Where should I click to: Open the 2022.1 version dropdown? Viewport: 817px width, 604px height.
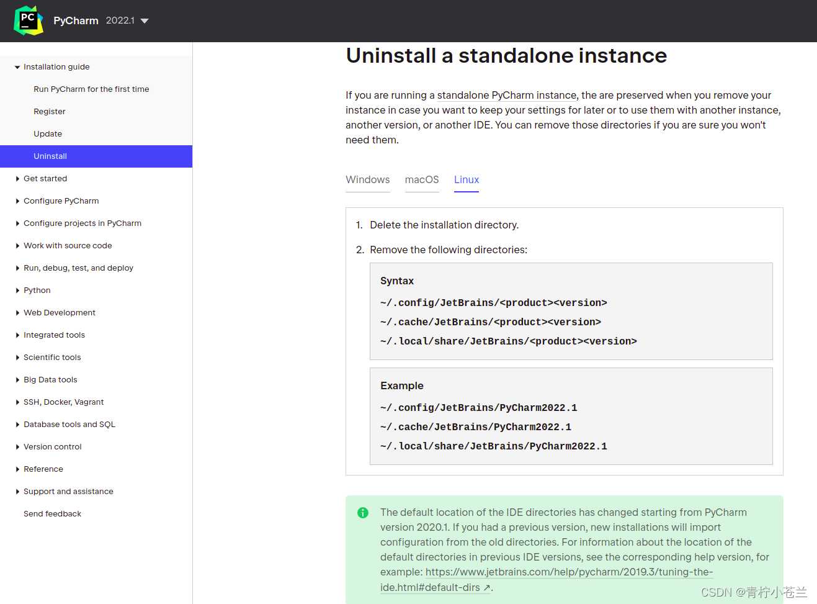click(127, 20)
